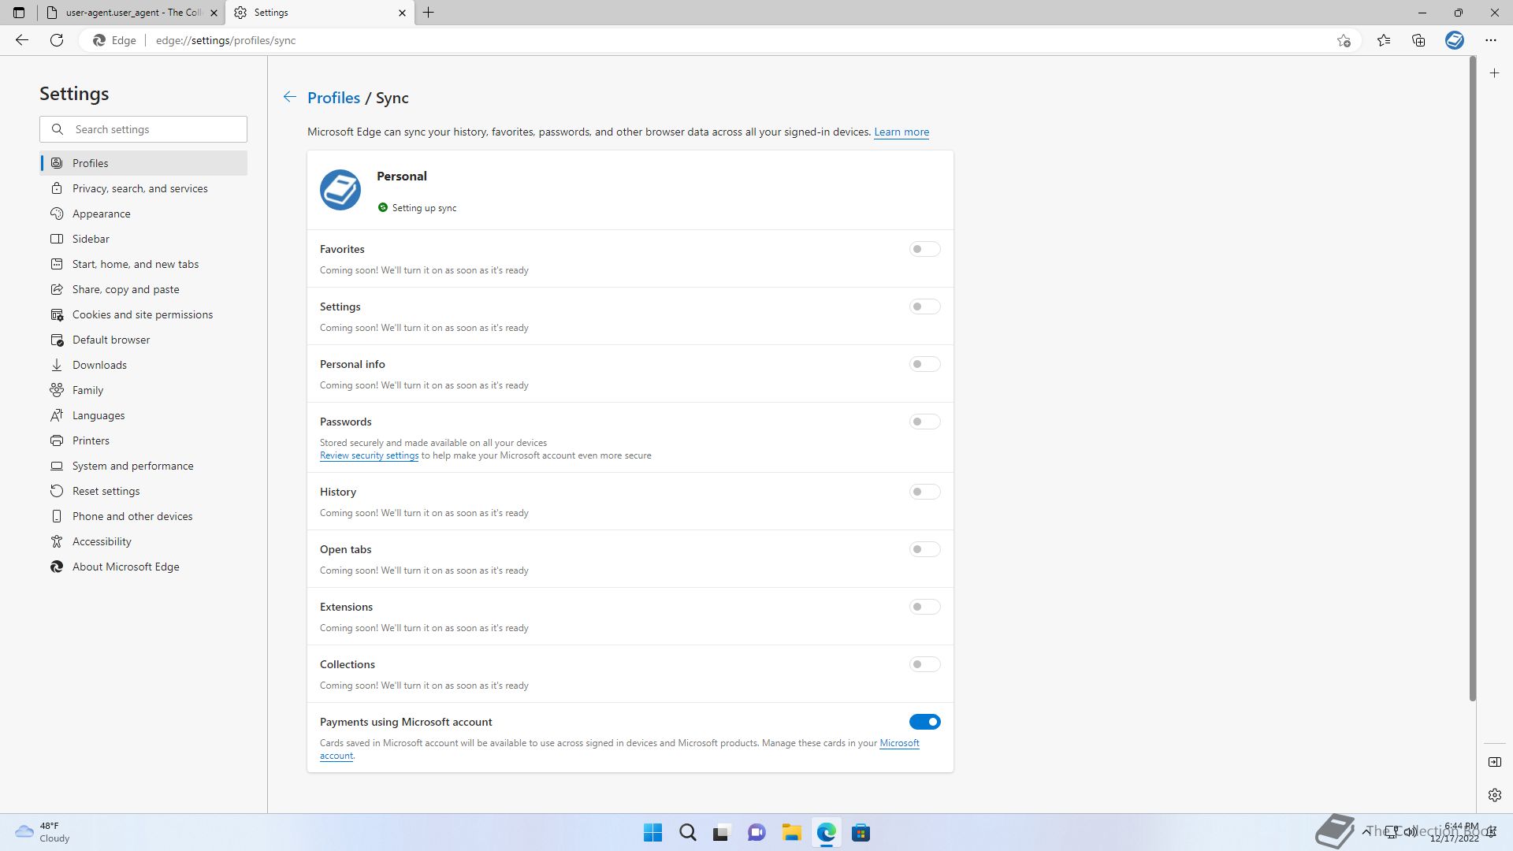Screen dimensions: 1513x851
Task: Open Family settings
Action: (x=143, y=390)
